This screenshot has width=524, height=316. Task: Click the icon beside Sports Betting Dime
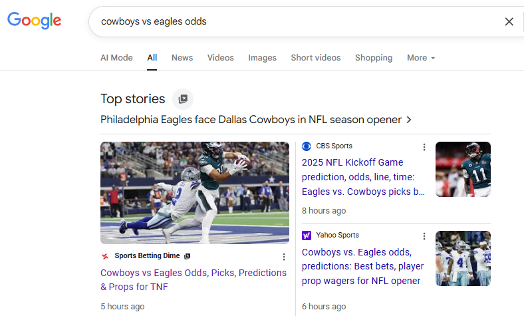coord(187,256)
